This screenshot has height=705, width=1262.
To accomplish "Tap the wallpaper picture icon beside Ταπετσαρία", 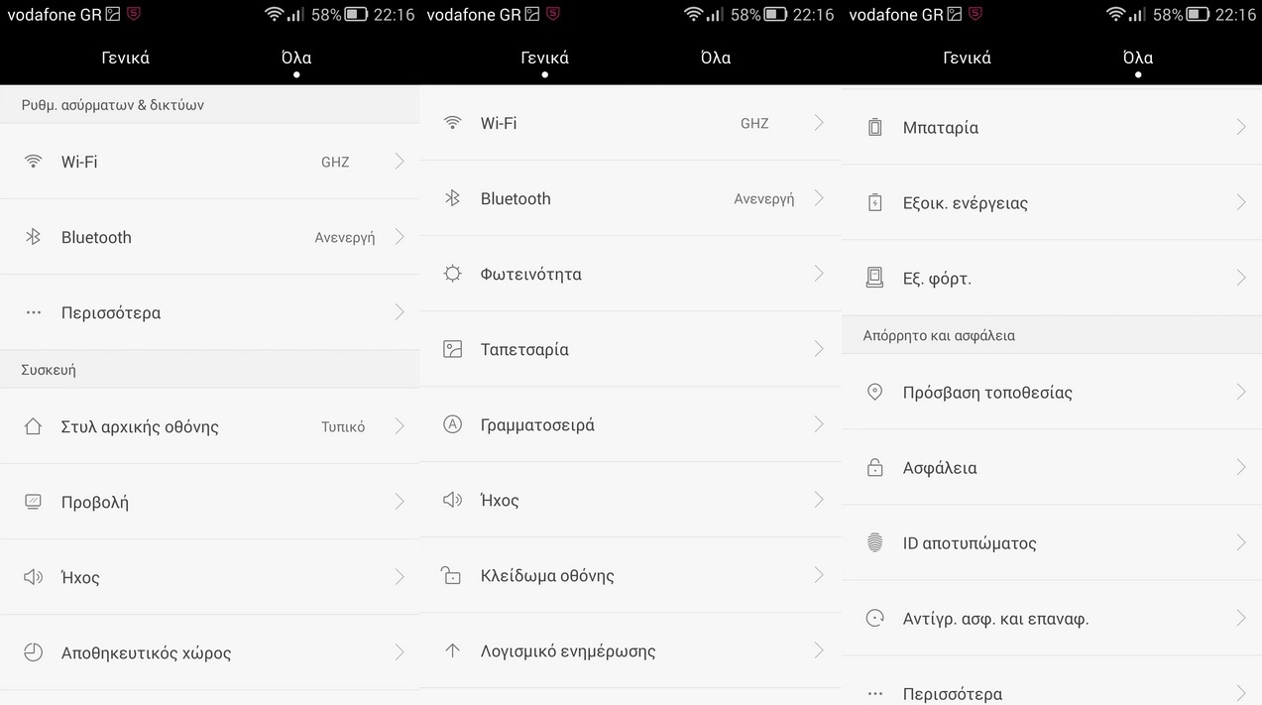I will coord(452,349).
